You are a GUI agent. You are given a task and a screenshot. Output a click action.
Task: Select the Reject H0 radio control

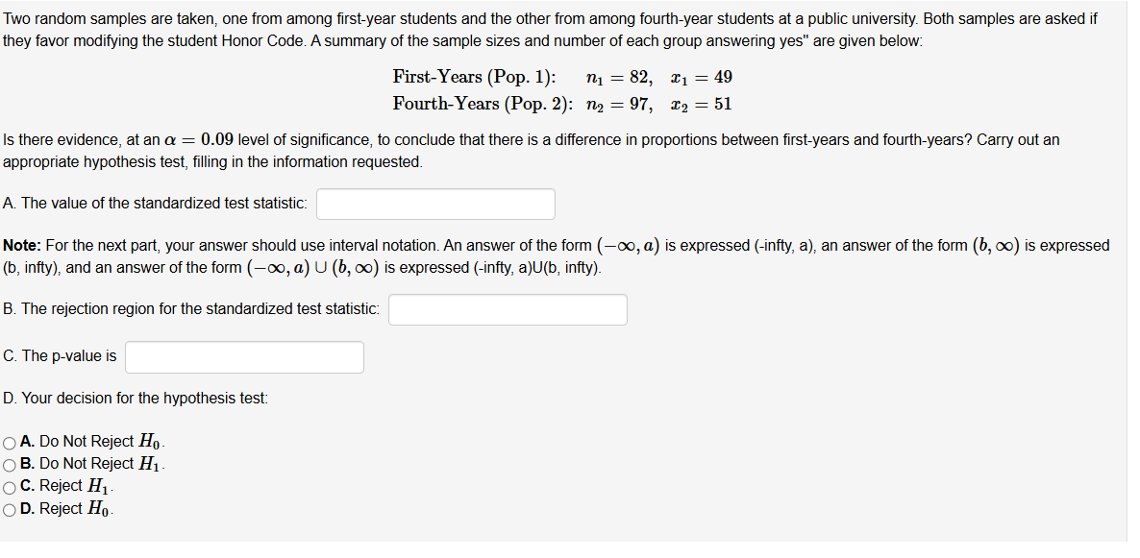click(x=9, y=509)
